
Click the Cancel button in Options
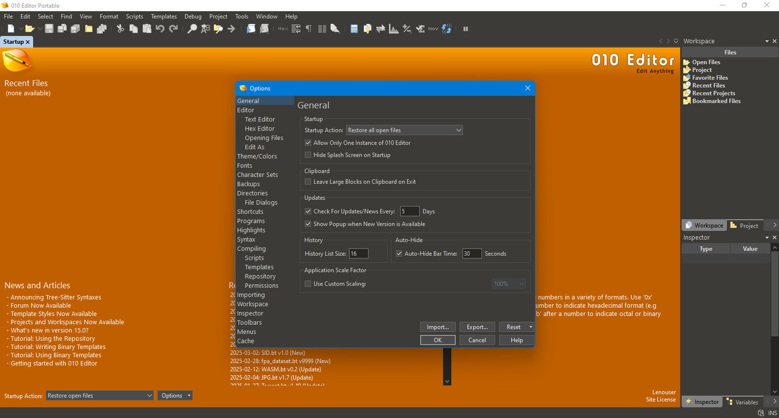point(477,340)
